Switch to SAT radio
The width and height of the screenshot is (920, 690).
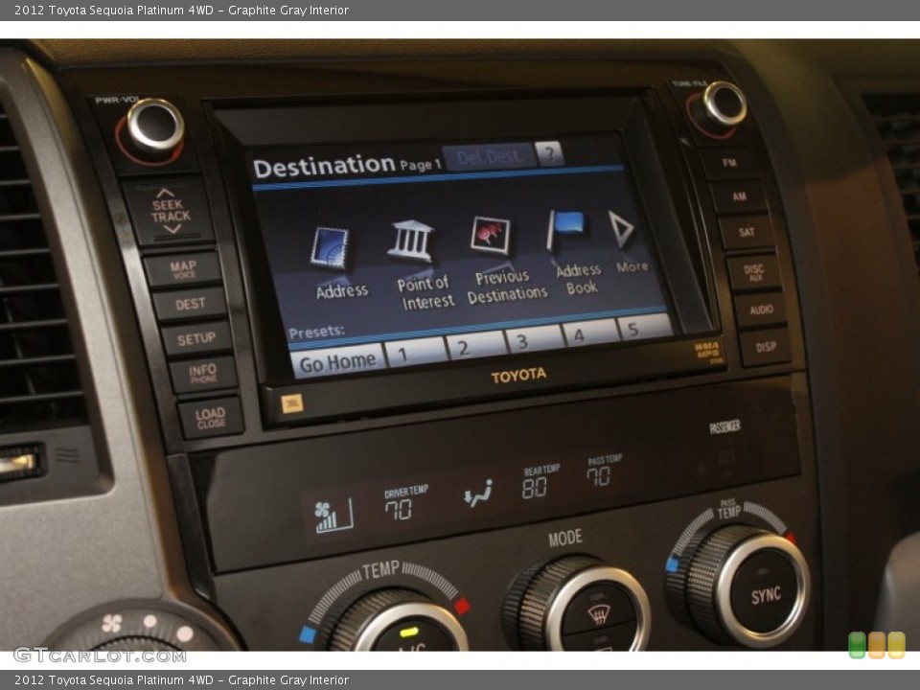tap(747, 232)
